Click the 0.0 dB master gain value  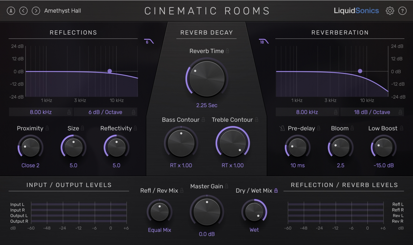pos(207,234)
